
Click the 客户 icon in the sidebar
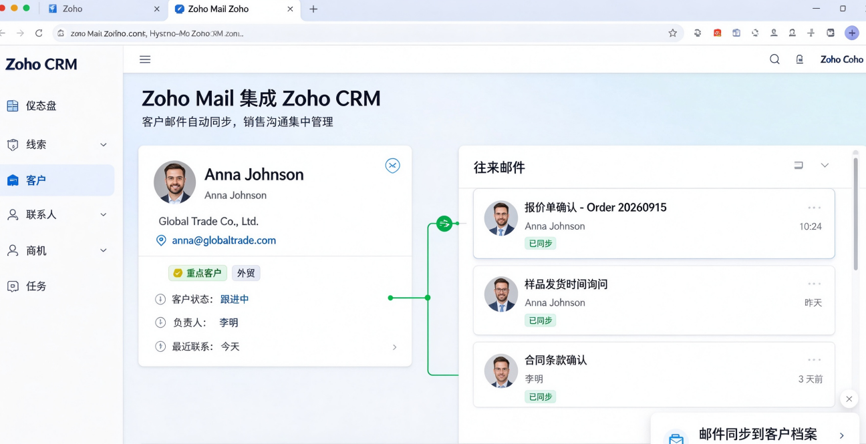tap(13, 180)
